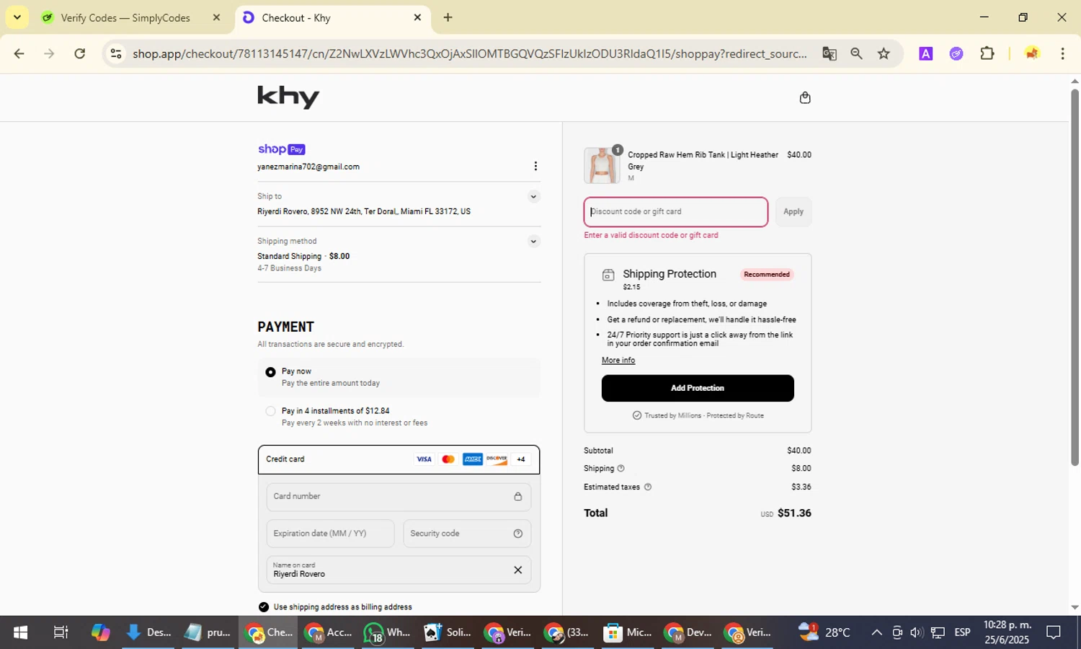Click the Add Protection button
This screenshot has width=1081, height=649.
click(x=698, y=388)
